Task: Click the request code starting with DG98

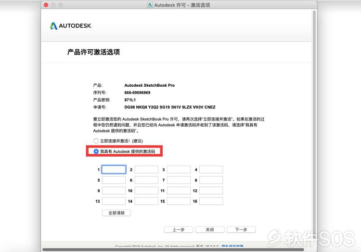Action: 170,107
